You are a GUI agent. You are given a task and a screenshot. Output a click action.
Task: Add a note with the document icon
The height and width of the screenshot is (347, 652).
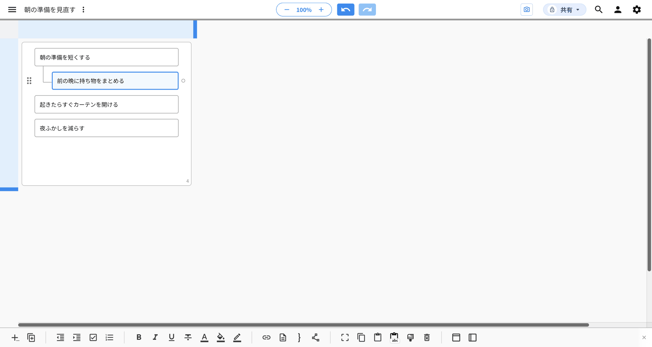(283, 337)
